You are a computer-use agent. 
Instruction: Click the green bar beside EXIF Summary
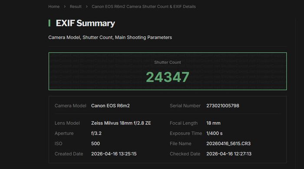50,23
